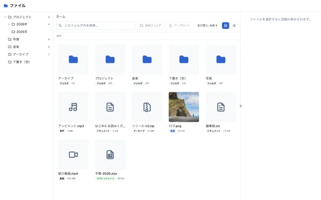Select the 議事録.txt document icon
This screenshot has width=321, height=200.
[x=220, y=107]
